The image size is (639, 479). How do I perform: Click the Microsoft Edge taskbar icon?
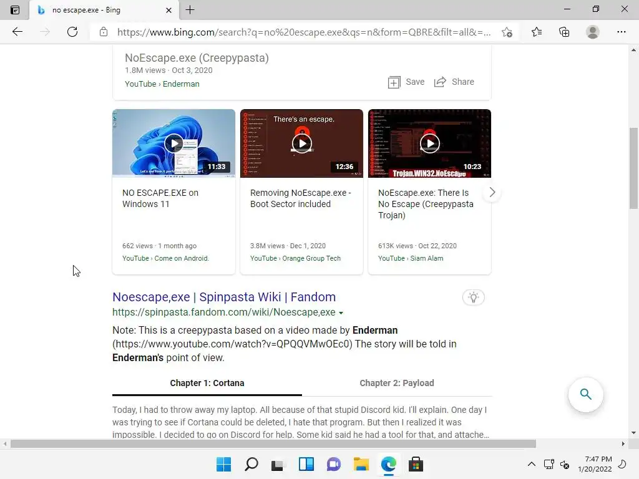388,464
